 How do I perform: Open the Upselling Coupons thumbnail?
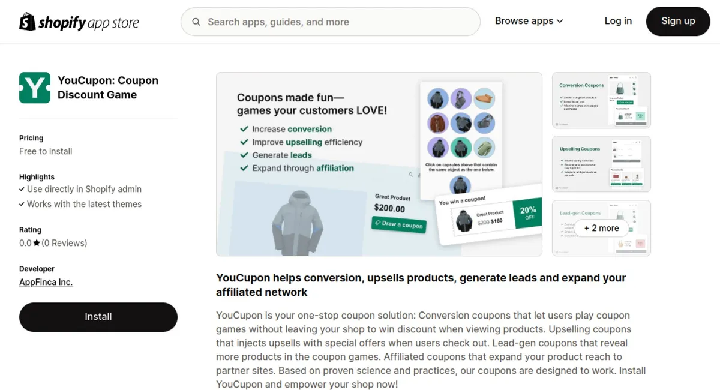(601, 164)
